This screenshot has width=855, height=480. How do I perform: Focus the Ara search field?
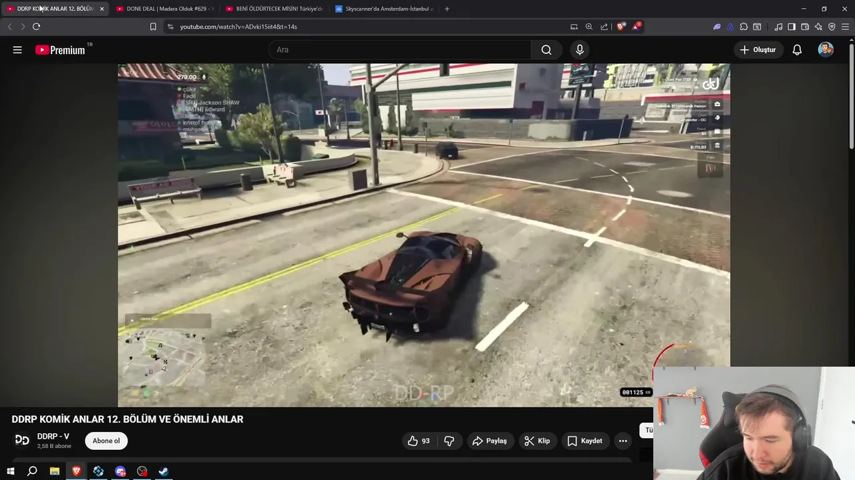point(400,50)
